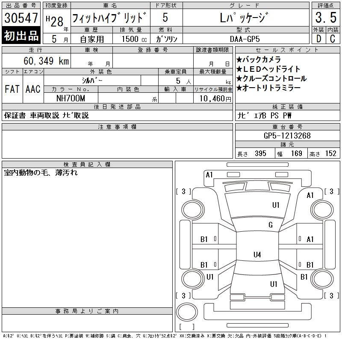Select the 初出品 black label
Viewport: 342px width, 342px height.
click(21, 35)
